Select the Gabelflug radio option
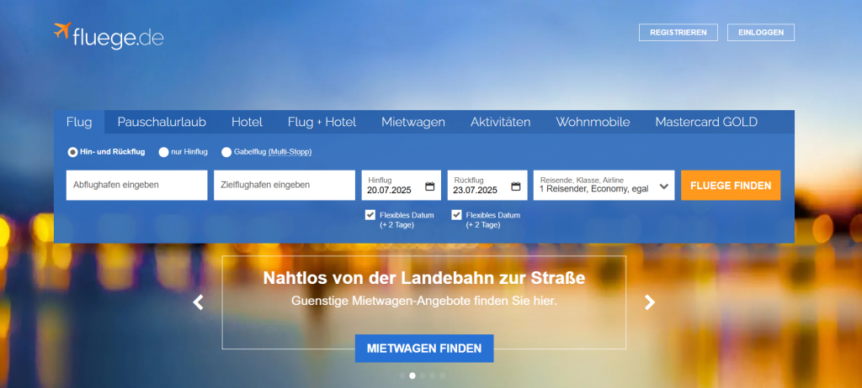This screenshot has height=388, width=862. coord(226,152)
